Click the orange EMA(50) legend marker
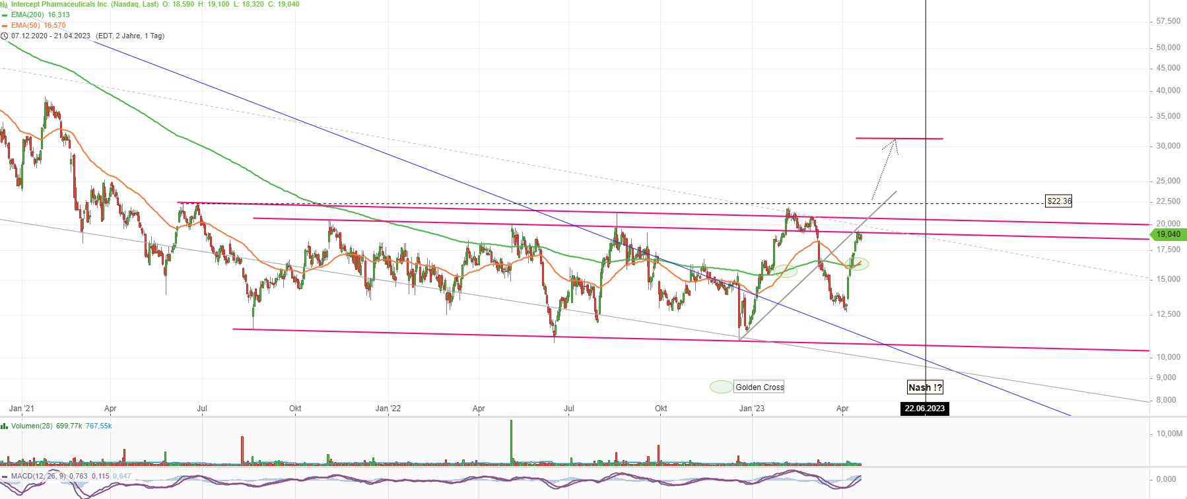This screenshot has height=499, width=1187. coord(5,26)
